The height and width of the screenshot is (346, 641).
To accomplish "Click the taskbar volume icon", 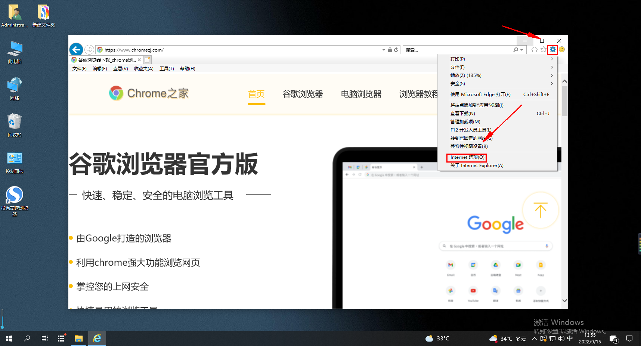I will pyautogui.click(x=561, y=339).
